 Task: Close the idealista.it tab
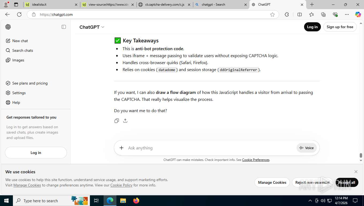76,5
